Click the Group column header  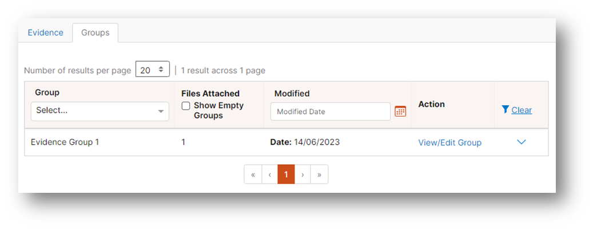click(x=47, y=92)
